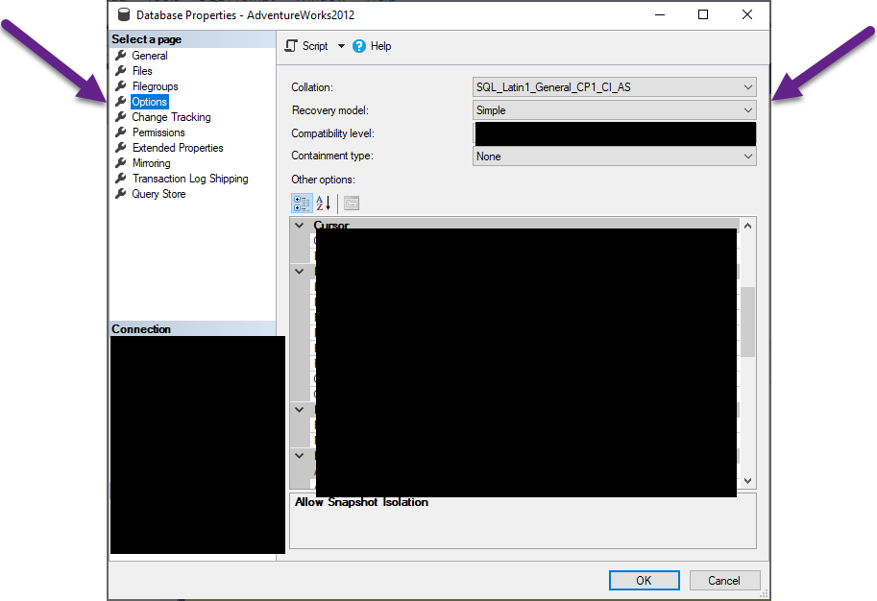Open the Help icon in the toolbar
The height and width of the screenshot is (601, 877).
click(359, 46)
